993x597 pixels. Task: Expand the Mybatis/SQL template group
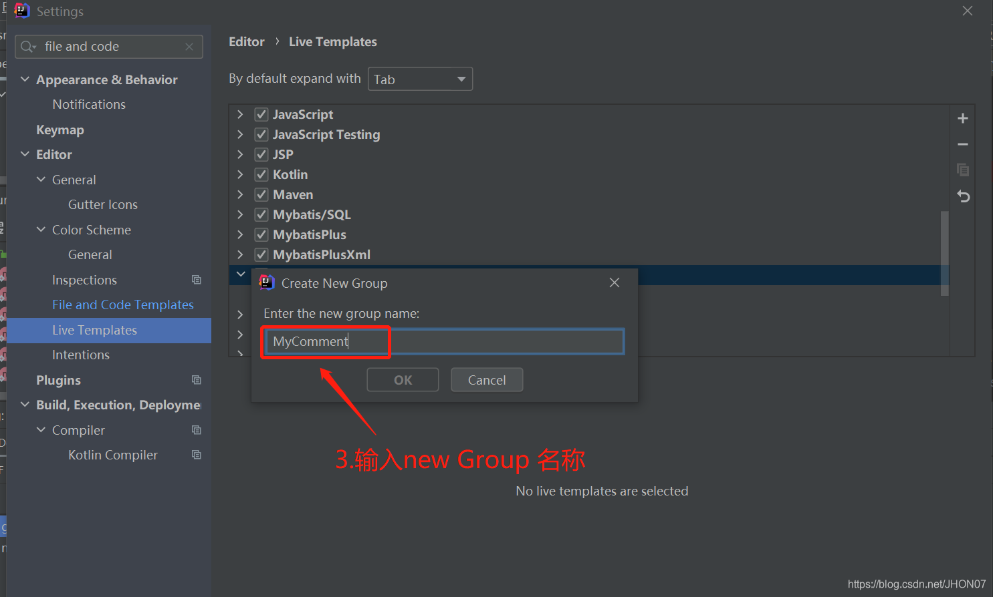(x=241, y=214)
